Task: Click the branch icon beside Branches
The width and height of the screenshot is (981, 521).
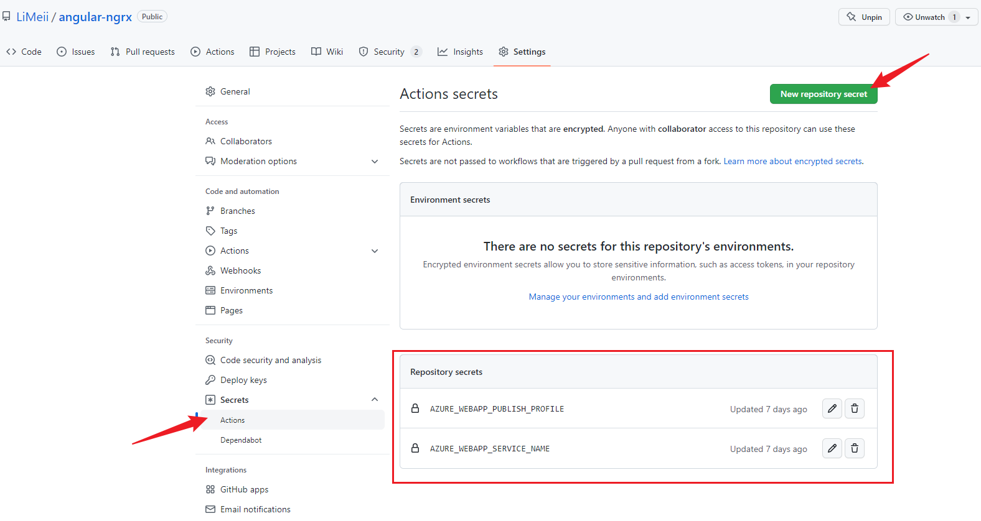Action: tap(210, 211)
